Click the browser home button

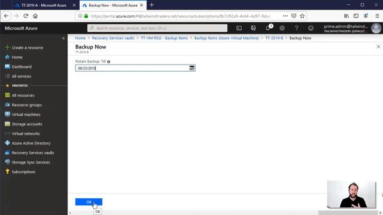[x=35, y=16]
